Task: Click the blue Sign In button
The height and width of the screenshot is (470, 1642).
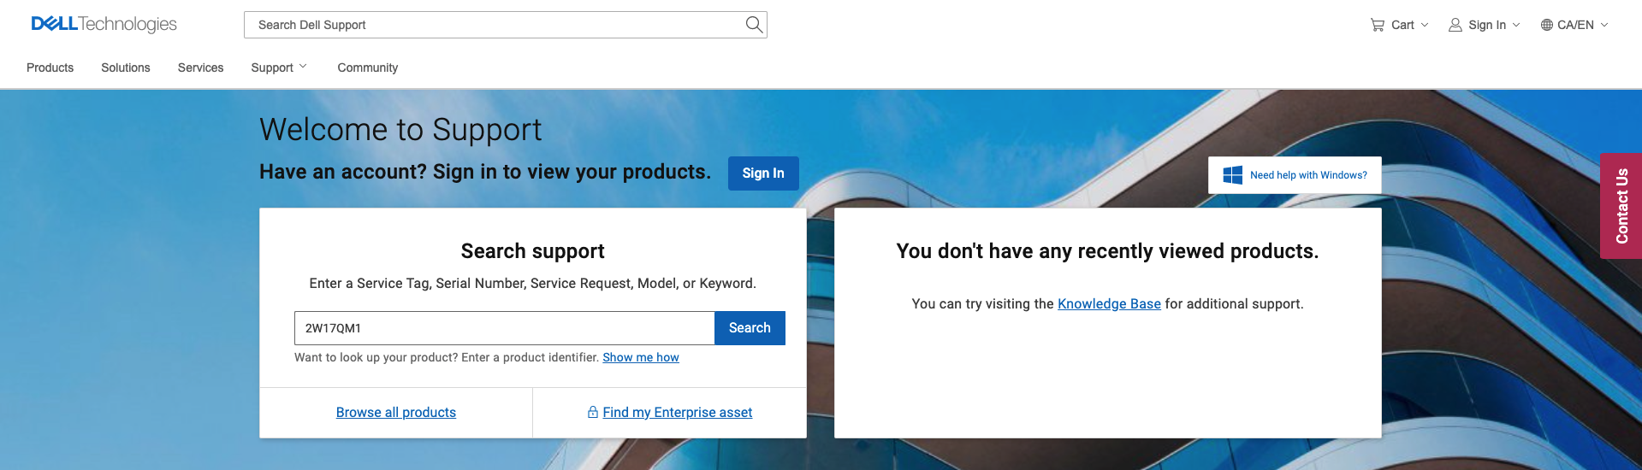Action: click(763, 173)
